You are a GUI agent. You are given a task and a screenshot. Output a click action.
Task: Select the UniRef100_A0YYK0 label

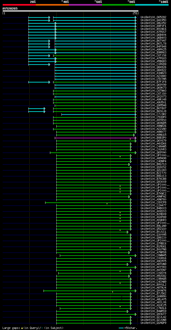click(153, 267)
